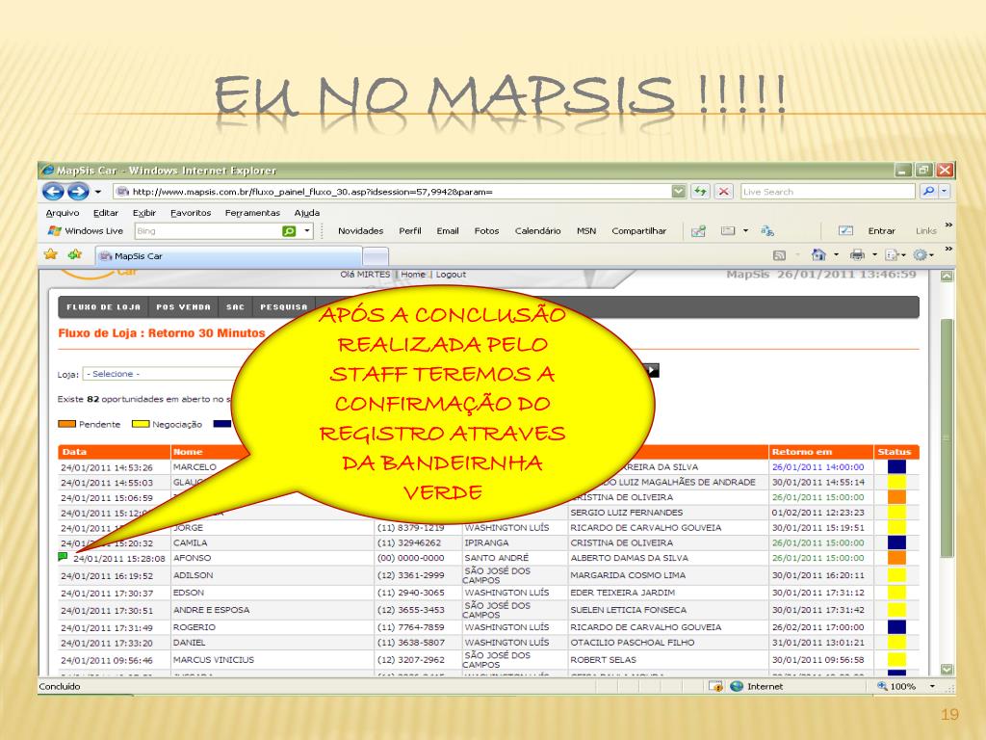The height and width of the screenshot is (740, 986).
Task: Click the Bing search field in the toolbar
Action: click(206, 231)
